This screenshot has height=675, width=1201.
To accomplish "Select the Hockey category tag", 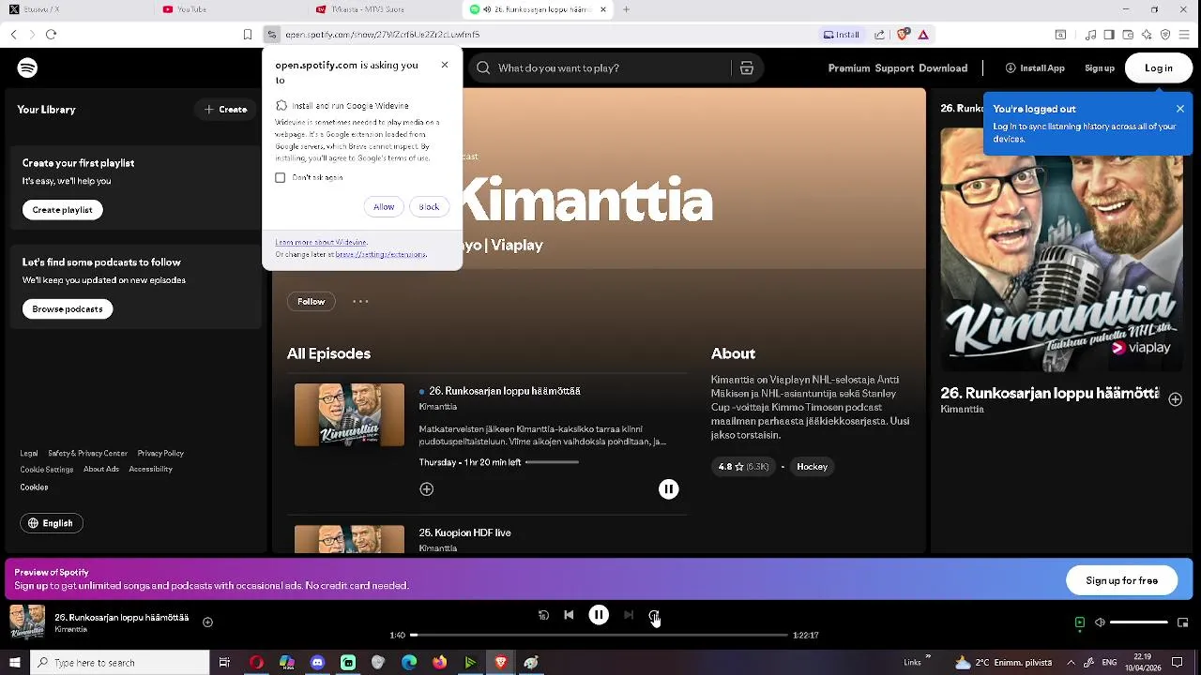I will 812,467.
